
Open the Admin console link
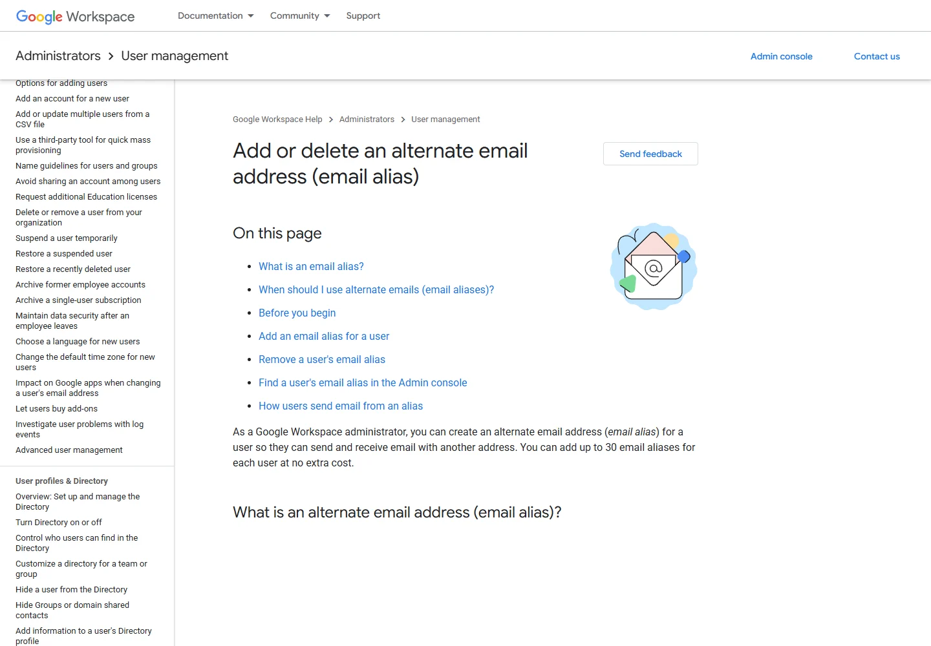tap(781, 56)
